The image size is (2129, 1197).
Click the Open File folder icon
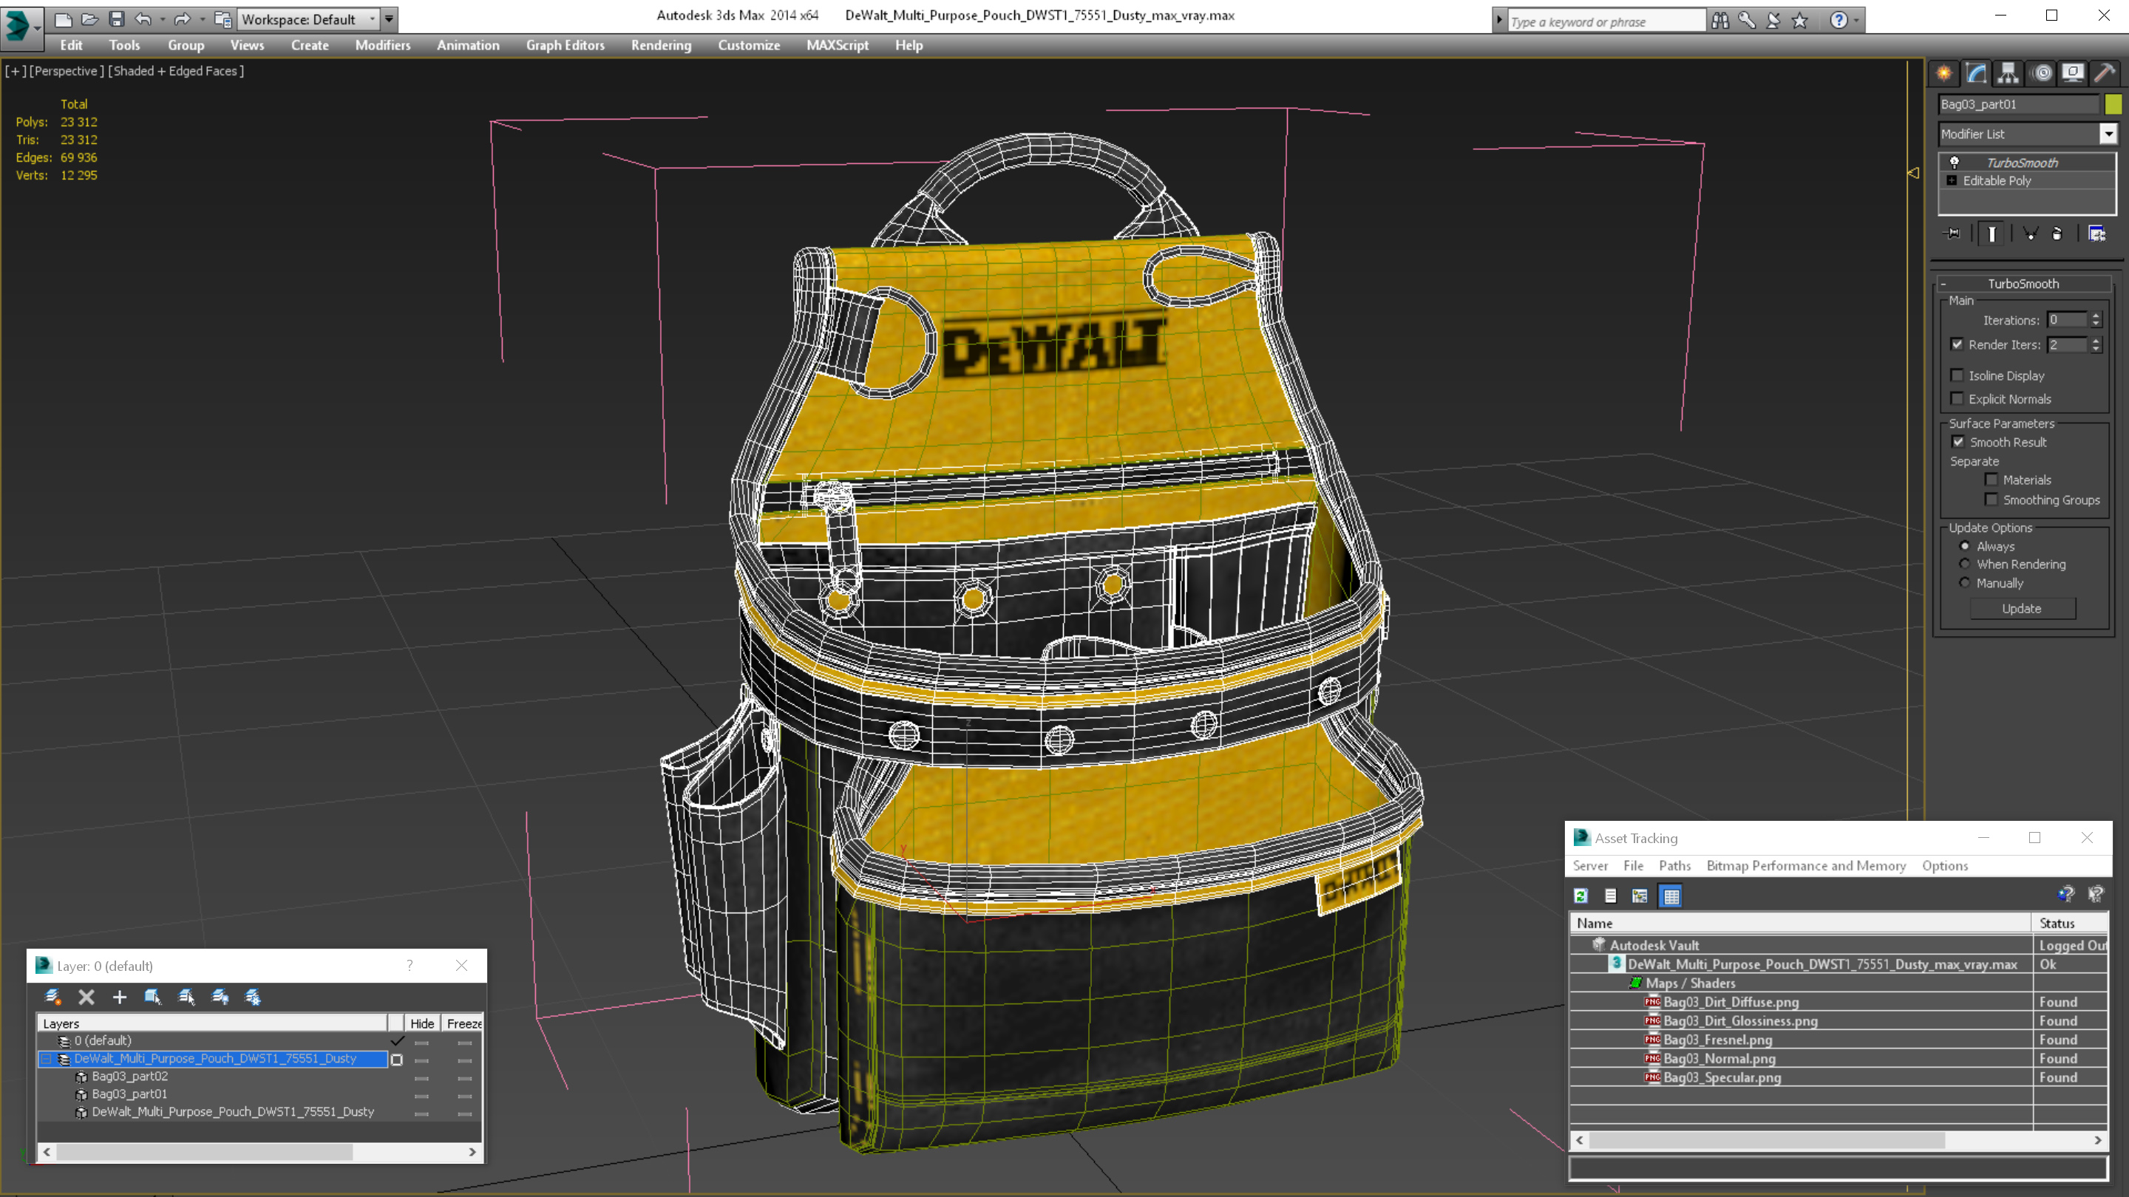[89, 19]
